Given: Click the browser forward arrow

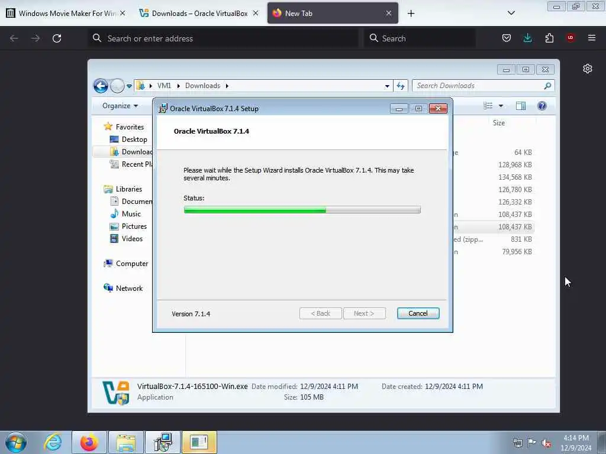Looking at the screenshot, I should tap(35, 38).
